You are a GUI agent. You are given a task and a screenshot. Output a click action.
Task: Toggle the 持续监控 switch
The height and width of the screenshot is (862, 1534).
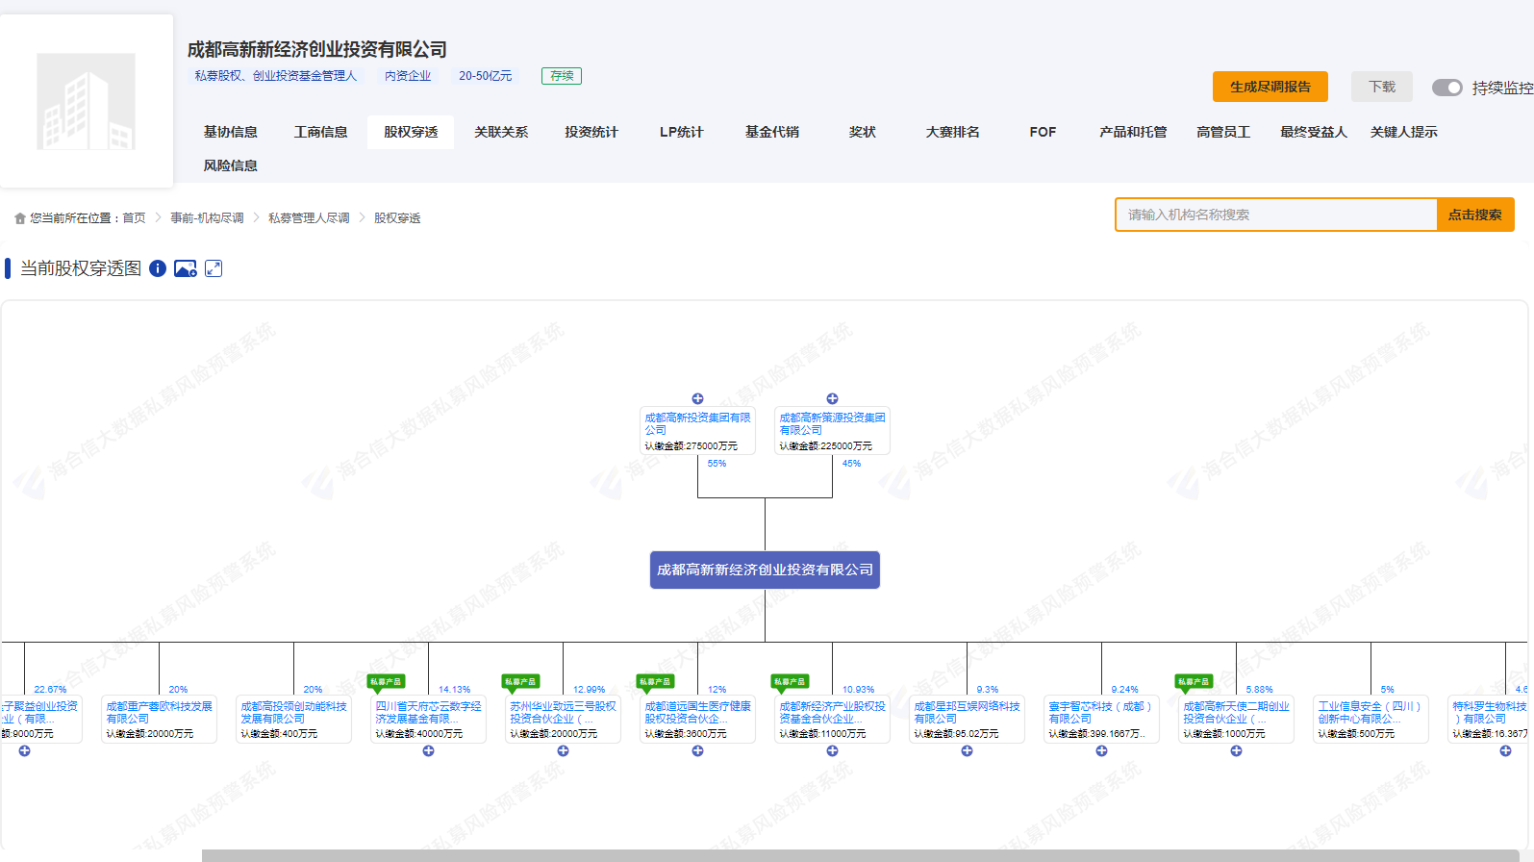[x=1446, y=88]
